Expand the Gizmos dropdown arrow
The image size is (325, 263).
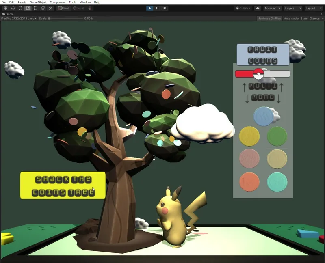(x=323, y=18)
